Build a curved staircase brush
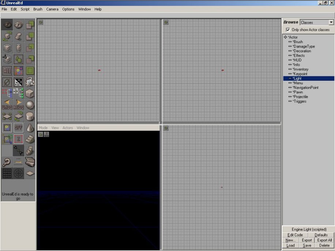This screenshot has width=335, height=251. 30,162
